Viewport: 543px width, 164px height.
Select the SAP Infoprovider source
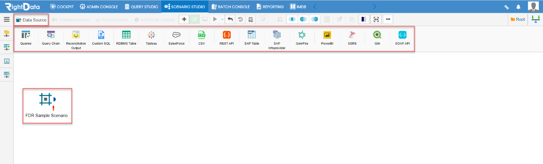[277, 40]
